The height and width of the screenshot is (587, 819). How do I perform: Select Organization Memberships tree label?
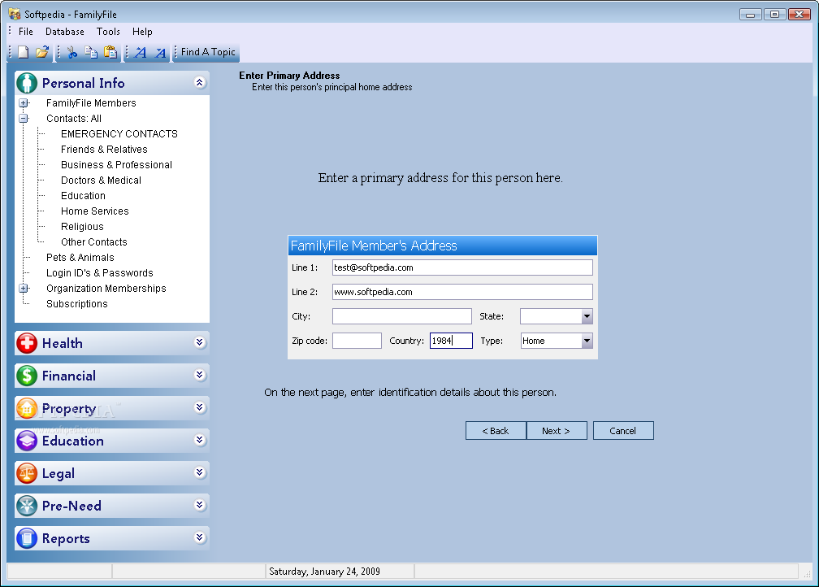tap(106, 288)
